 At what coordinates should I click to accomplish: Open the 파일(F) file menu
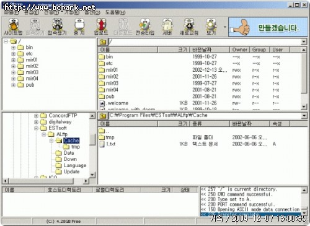(11, 12)
